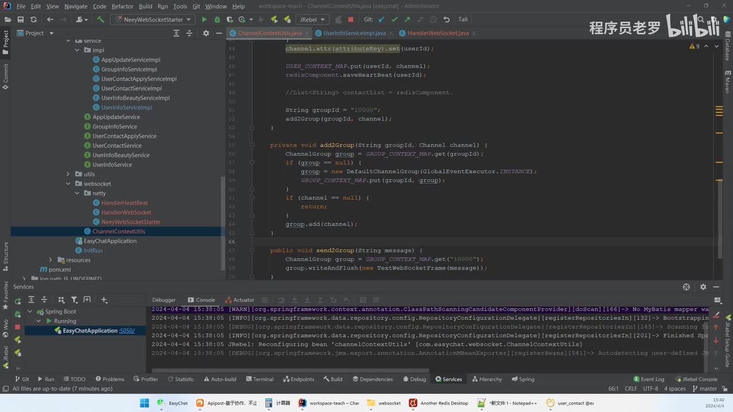Screen dimensions: 733x412
Task: Collapse the websocket folder in project tree
Action: click(69, 184)
